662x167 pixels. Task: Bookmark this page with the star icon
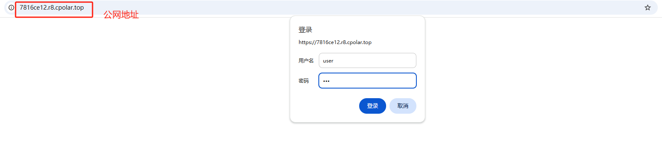coord(648,8)
